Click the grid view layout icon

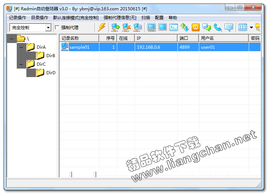pos(243,27)
